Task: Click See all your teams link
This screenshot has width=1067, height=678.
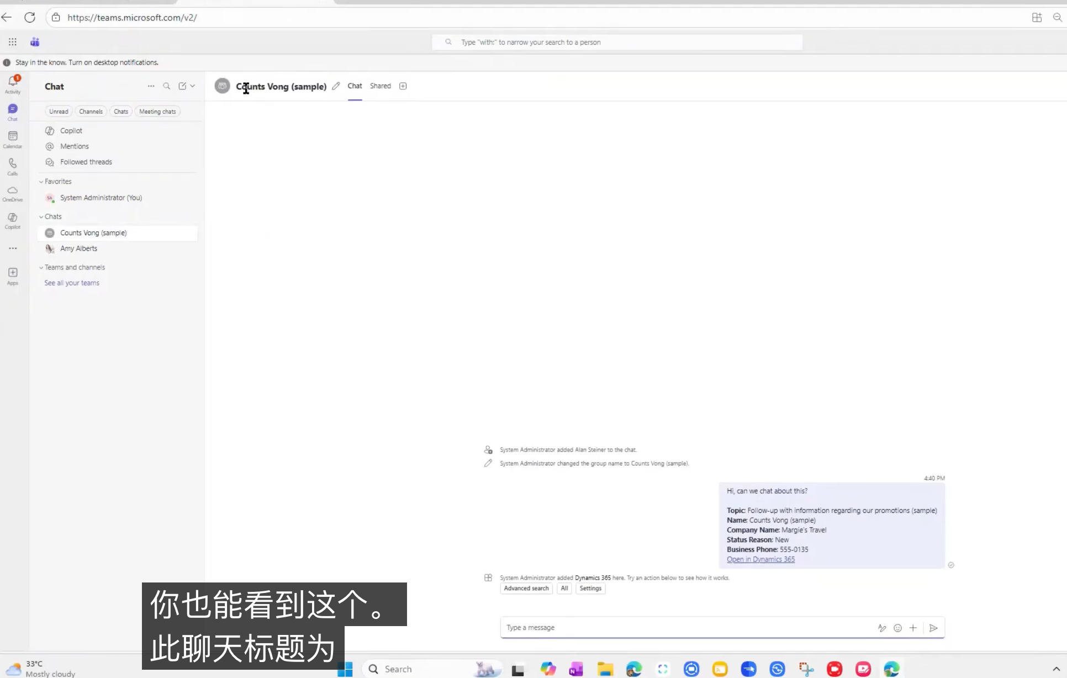Action: [x=72, y=283]
